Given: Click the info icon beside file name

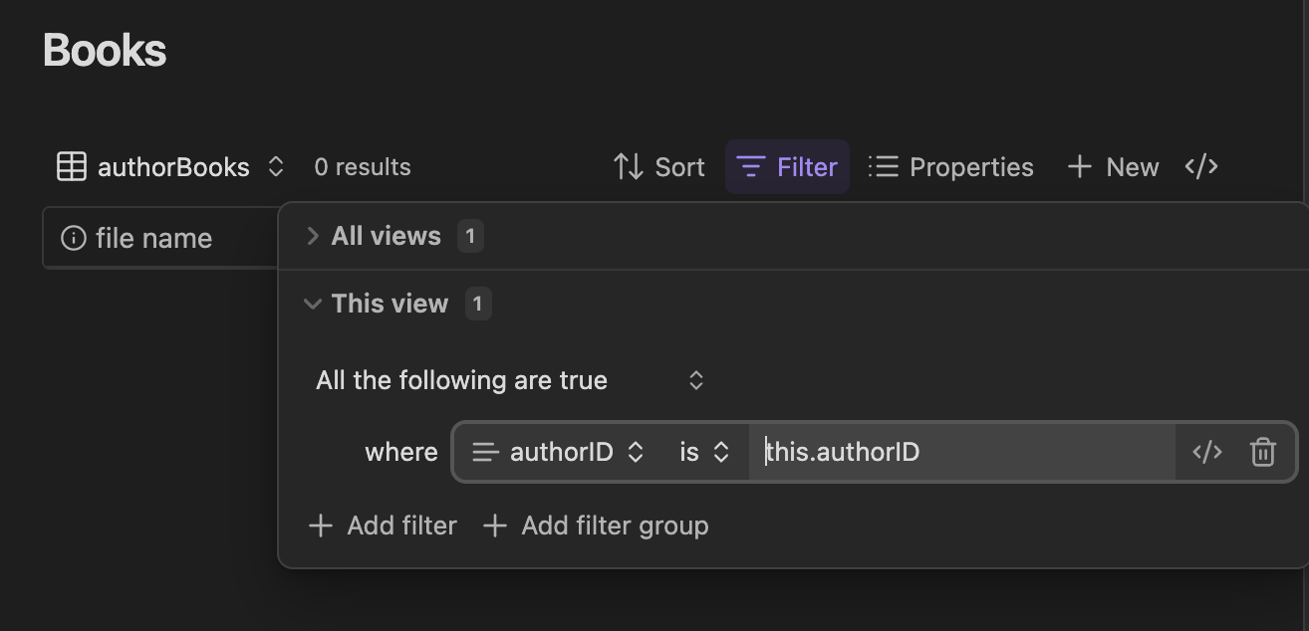Looking at the screenshot, I should (x=73, y=239).
